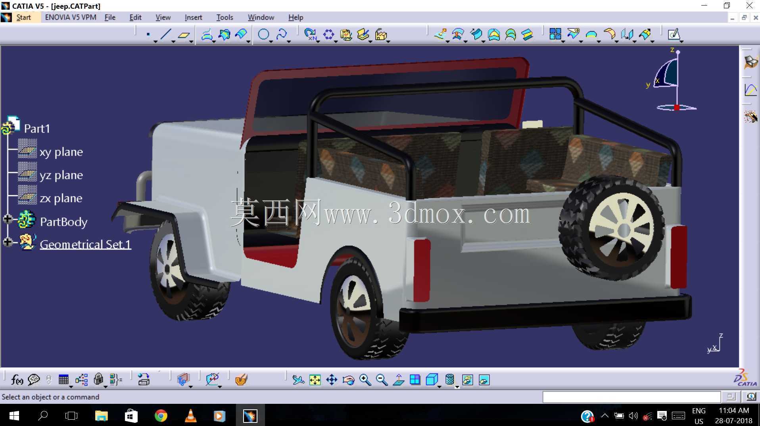Open the View menu
Image resolution: width=760 pixels, height=426 pixels.
[163, 17]
